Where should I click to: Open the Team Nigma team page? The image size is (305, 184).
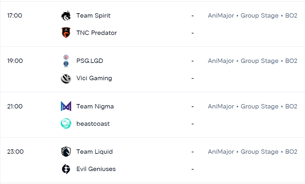coord(95,106)
